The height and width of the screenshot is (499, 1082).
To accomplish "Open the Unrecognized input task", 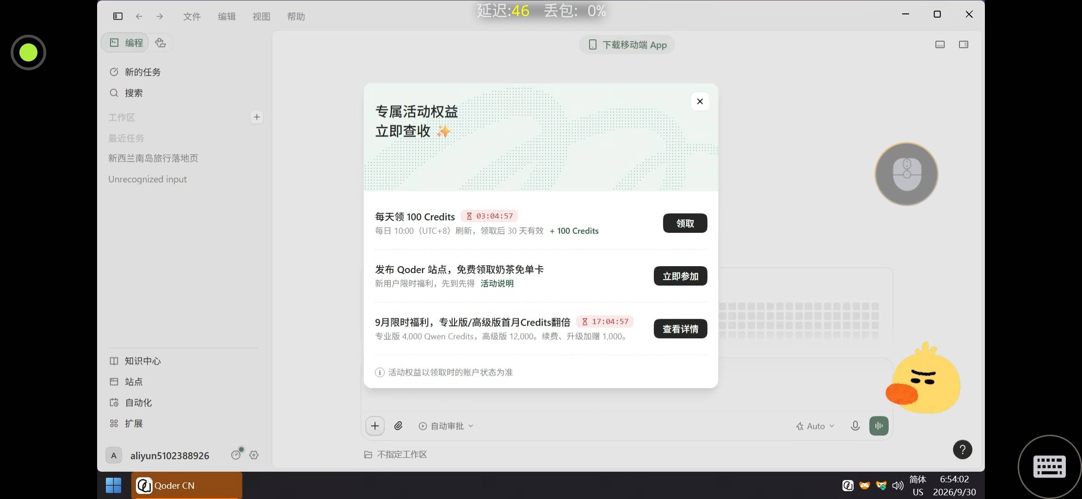I will (x=148, y=179).
